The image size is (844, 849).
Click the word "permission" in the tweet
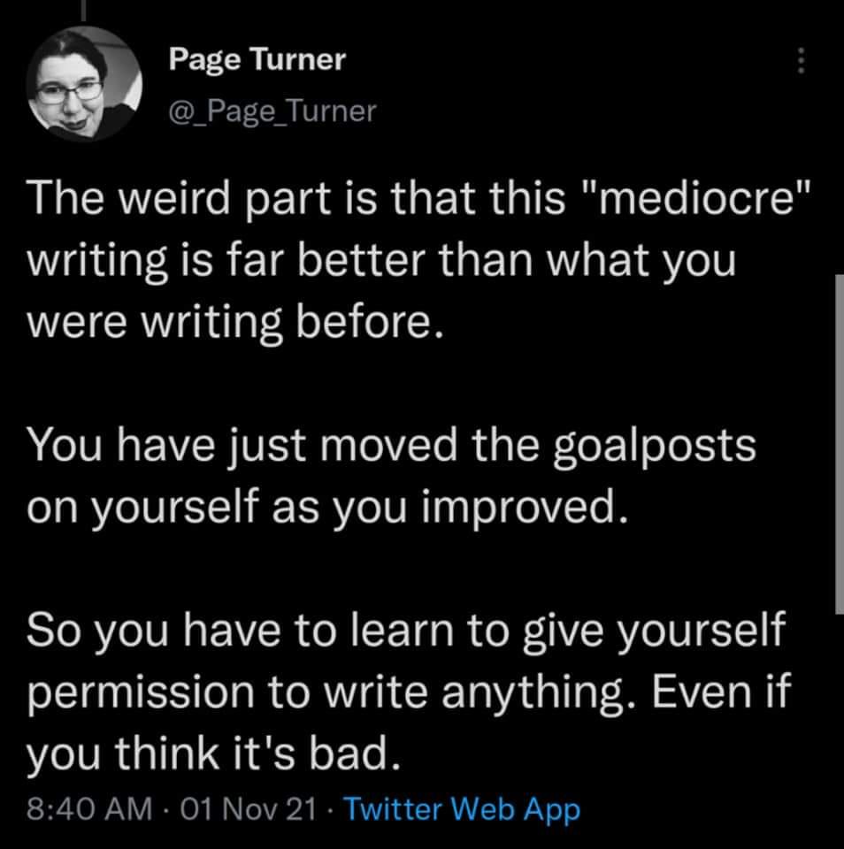pos(141,693)
